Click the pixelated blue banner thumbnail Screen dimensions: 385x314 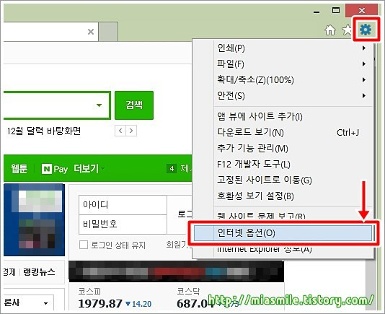pyautogui.click(x=35, y=220)
